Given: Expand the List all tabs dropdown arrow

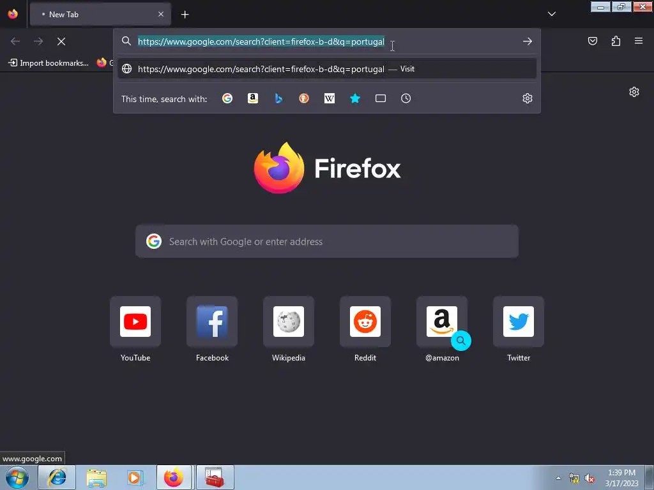Looking at the screenshot, I should 551,14.
